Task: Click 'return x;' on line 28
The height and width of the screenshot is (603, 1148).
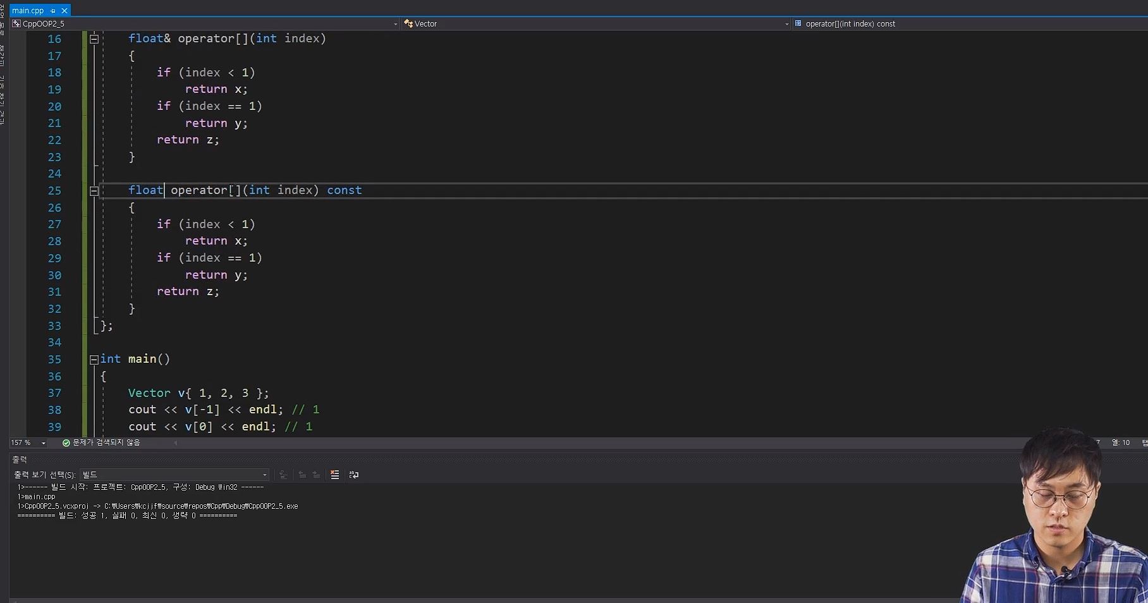Action: click(x=216, y=241)
